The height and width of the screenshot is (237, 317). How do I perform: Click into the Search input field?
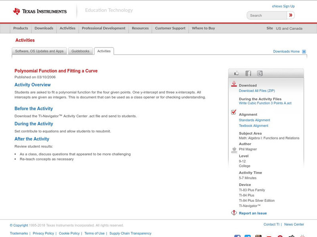(x=267, y=15)
